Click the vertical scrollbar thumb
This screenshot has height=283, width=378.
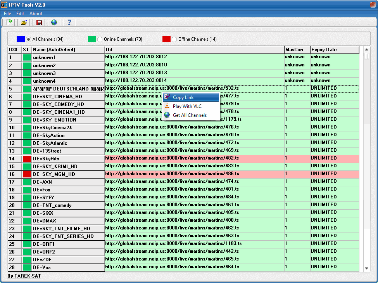[x=366, y=56]
